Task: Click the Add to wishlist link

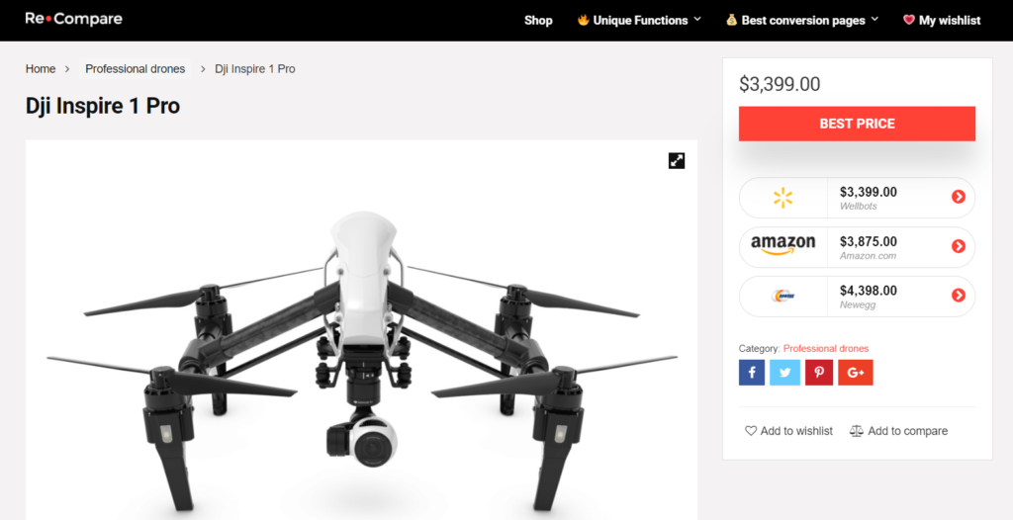Action: tap(788, 431)
